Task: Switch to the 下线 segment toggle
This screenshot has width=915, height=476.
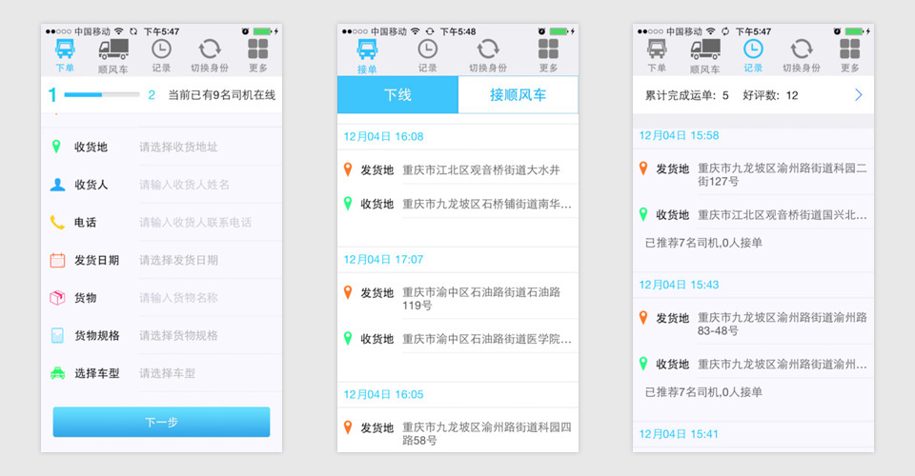Action: pyautogui.click(x=397, y=95)
